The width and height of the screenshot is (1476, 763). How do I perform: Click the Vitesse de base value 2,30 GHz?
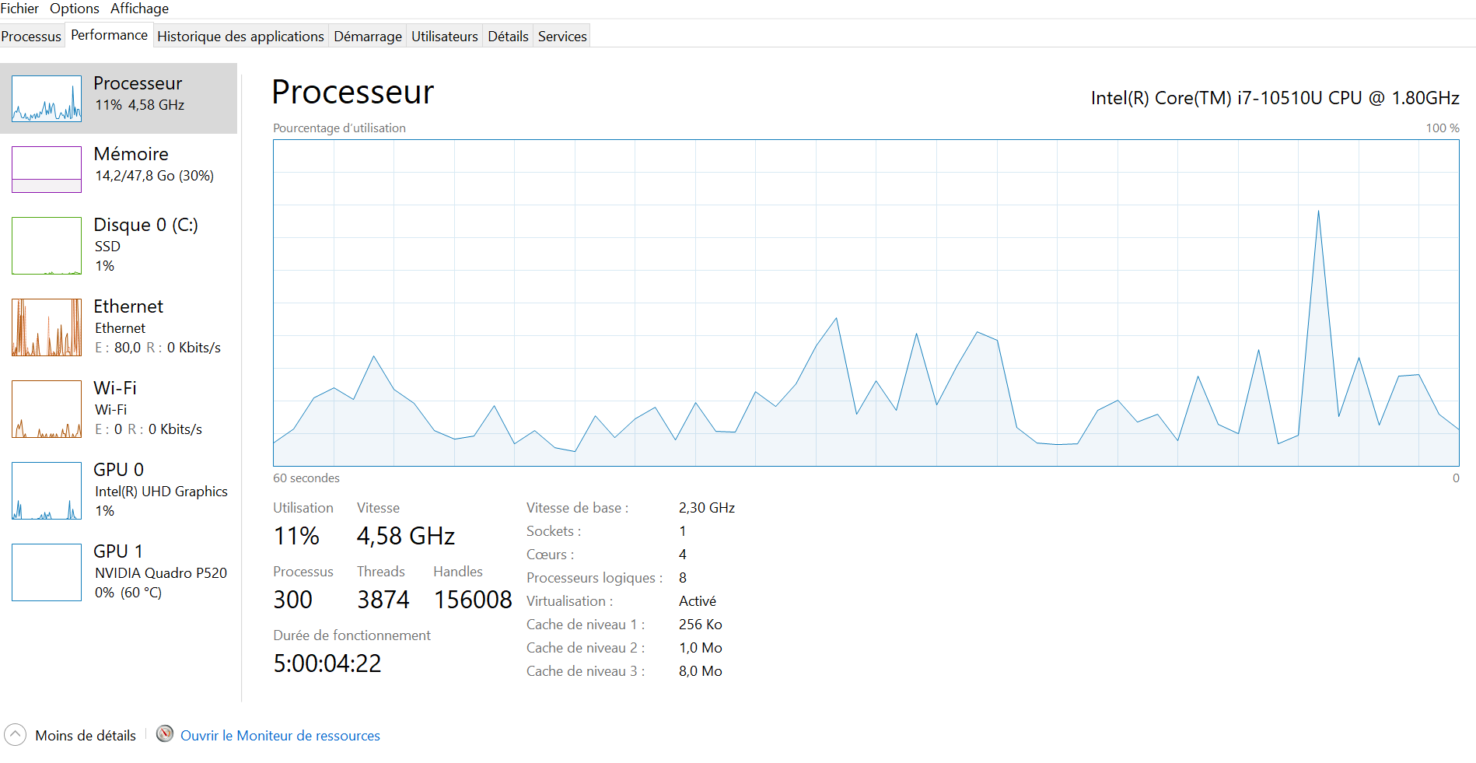[x=707, y=508]
